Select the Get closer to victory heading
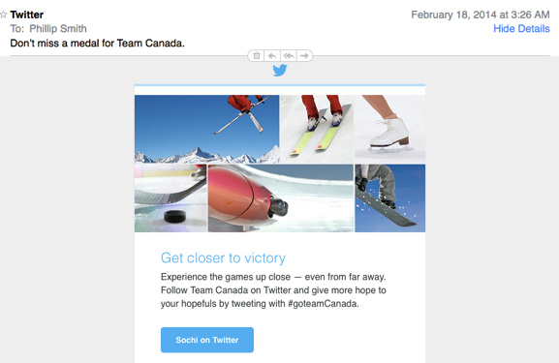Image resolution: width=559 pixels, height=363 pixels. [223, 257]
